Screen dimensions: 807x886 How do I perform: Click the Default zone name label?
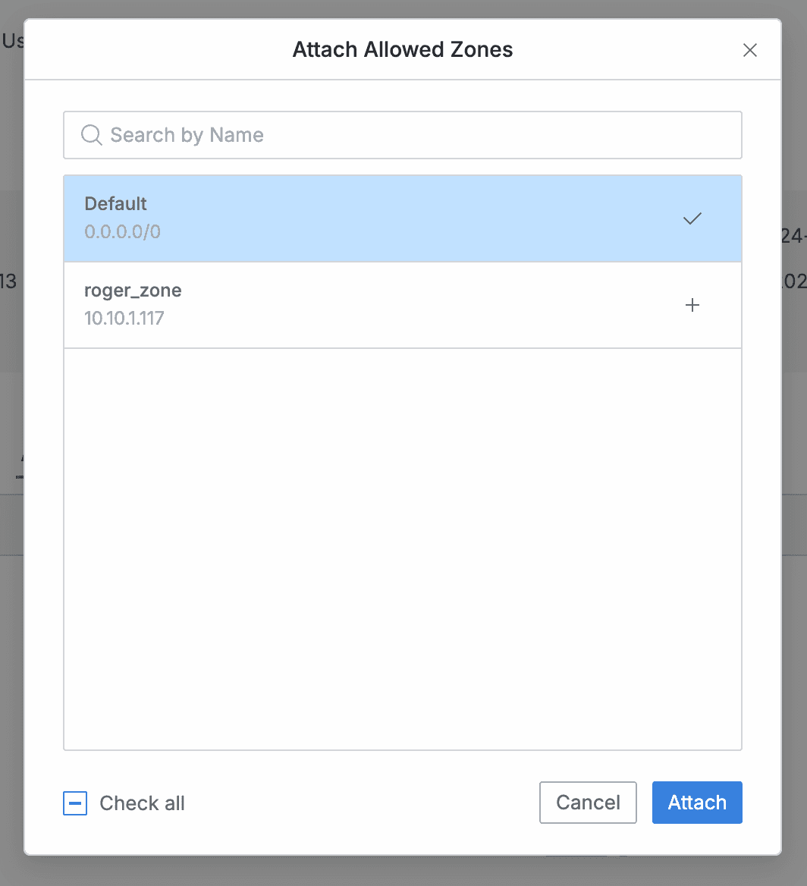pyautogui.click(x=115, y=203)
